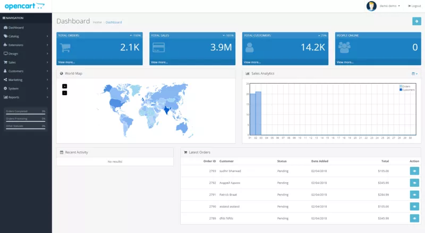The width and height of the screenshot is (425, 233).
Task: View order 2793 eye button
Action: [414, 171]
